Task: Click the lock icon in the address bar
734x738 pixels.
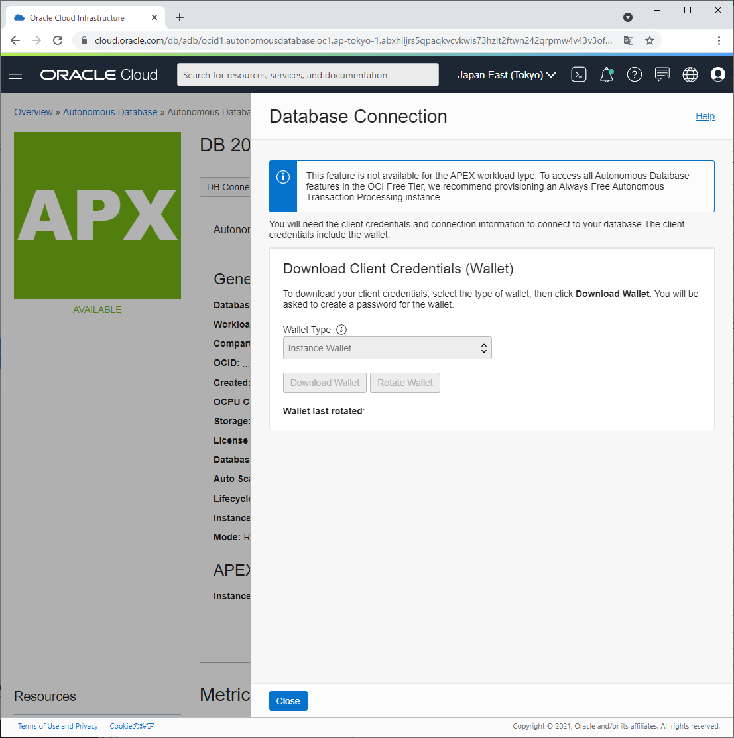Action: [84, 40]
